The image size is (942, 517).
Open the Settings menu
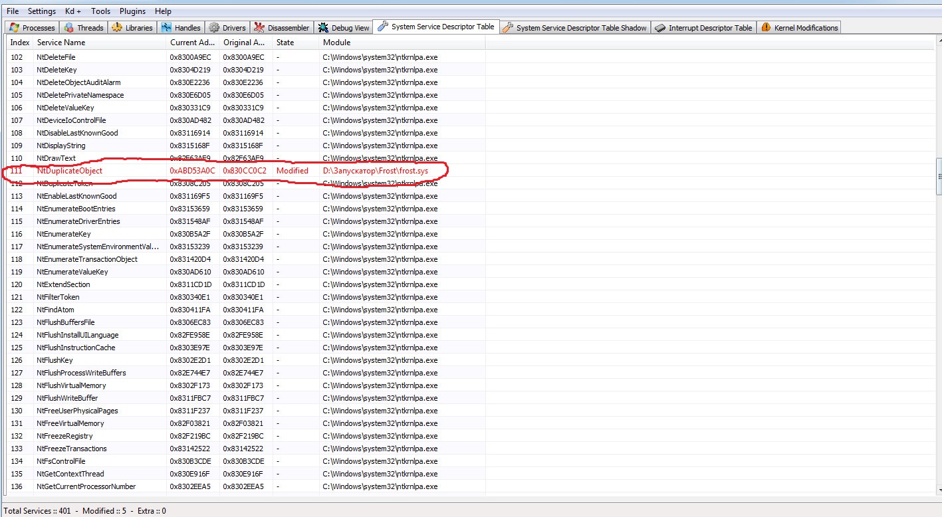[x=42, y=11]
